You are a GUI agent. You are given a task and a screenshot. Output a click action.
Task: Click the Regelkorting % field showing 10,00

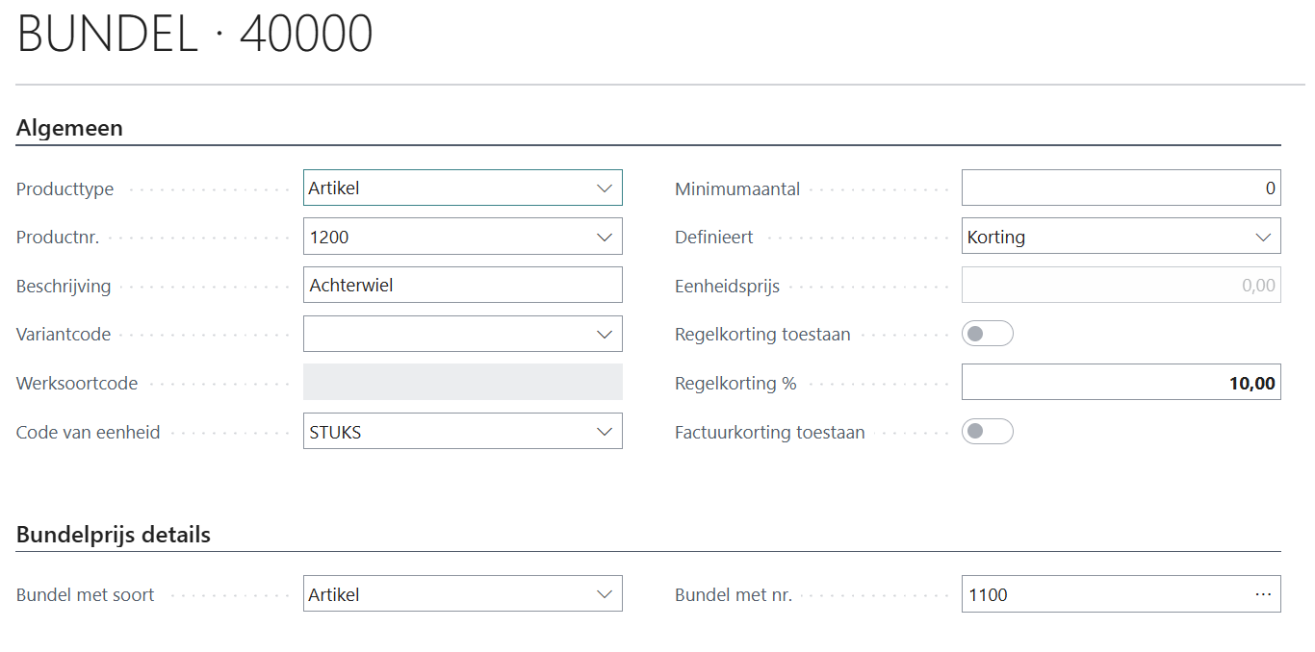click(x=1120, y=384)
